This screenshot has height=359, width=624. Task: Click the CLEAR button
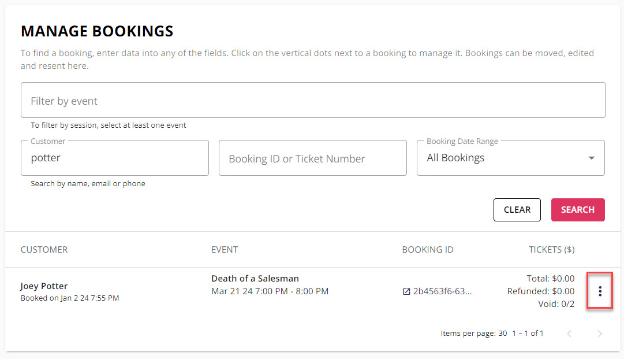[517, 210]
